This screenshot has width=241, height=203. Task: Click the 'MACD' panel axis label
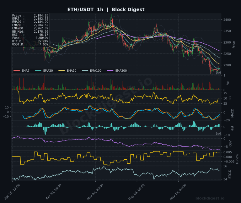(232, 113)
